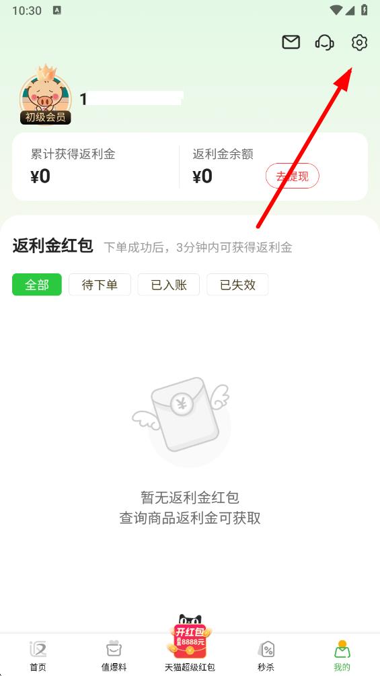
Task: Go to 首页 home tab
Action: [38, 655]
